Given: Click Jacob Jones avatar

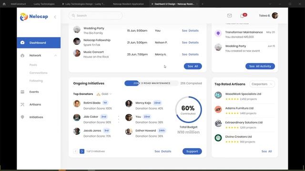Looking at the screenshot, I should [77, 131].
